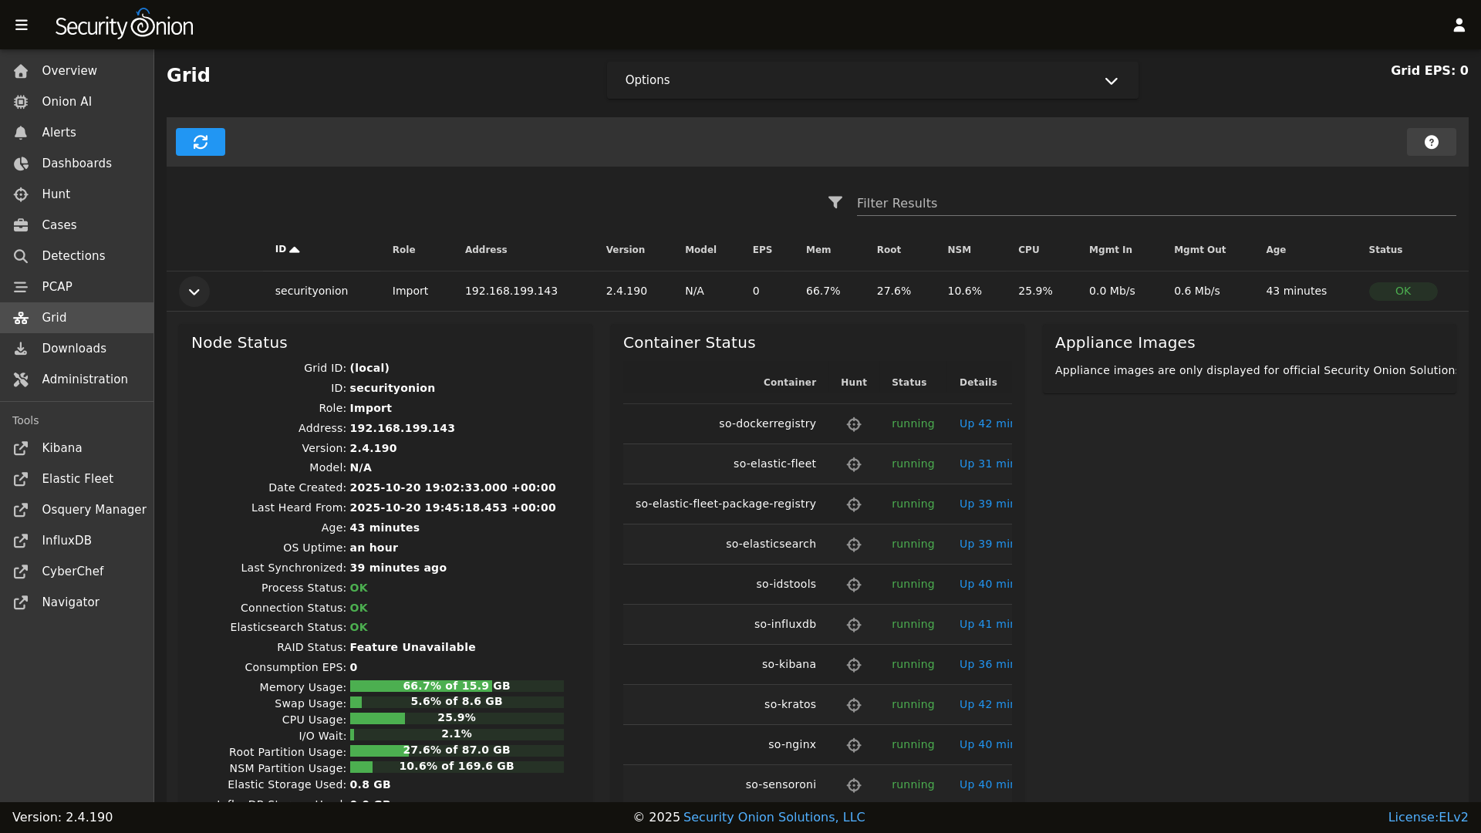The height and width of the screenshot is (833, 1481).
Task: Click the Memory Usage progress bar
Action: coord(456,686)
